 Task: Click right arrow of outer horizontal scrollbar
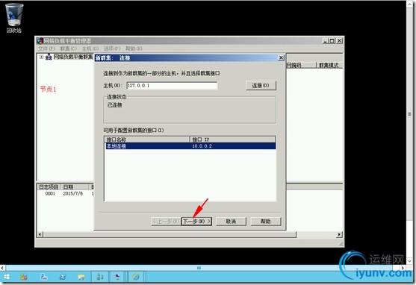(x=403, y=268)
